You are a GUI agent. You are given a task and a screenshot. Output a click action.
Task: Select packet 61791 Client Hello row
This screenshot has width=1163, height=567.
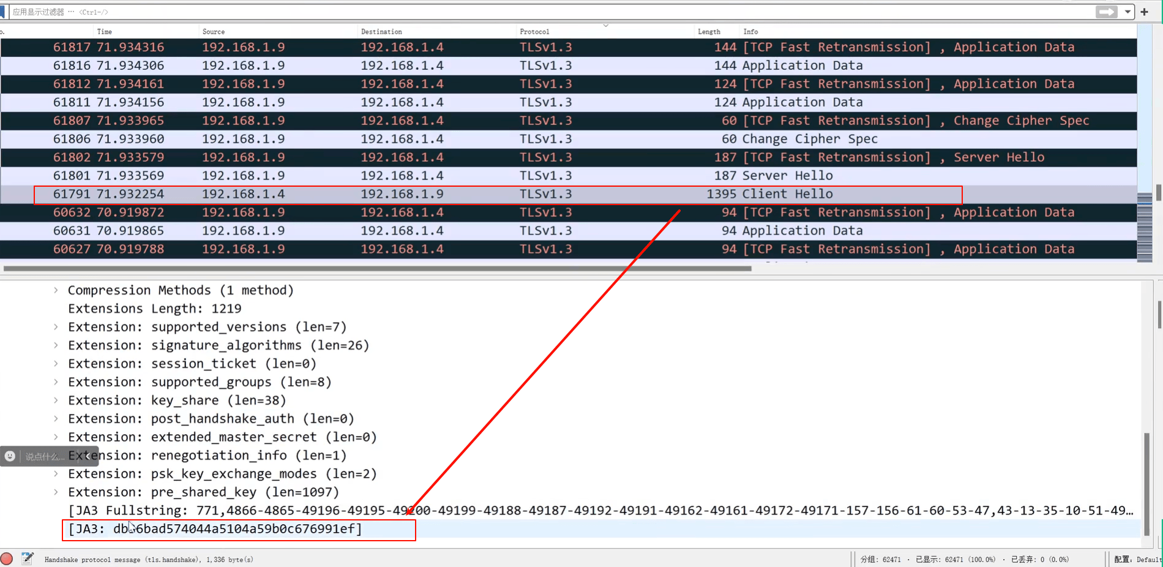[x=569, y=194]
